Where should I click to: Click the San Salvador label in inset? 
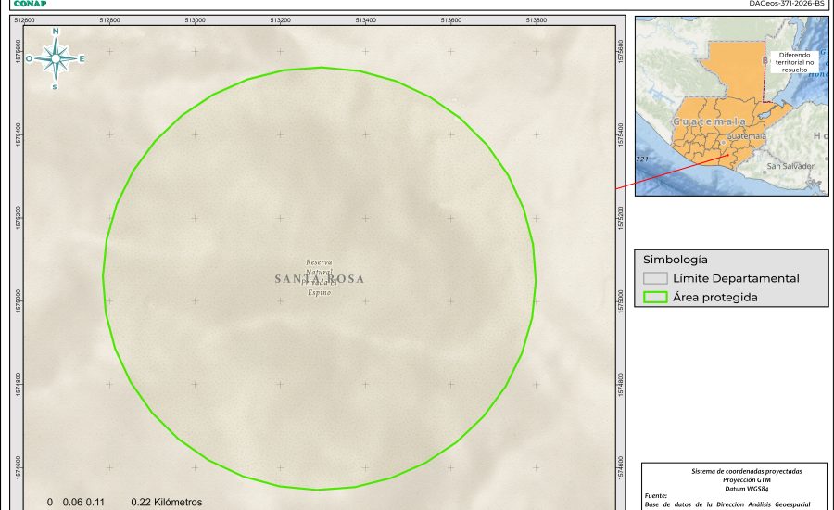pyautogui.click(x=790, y=166)
